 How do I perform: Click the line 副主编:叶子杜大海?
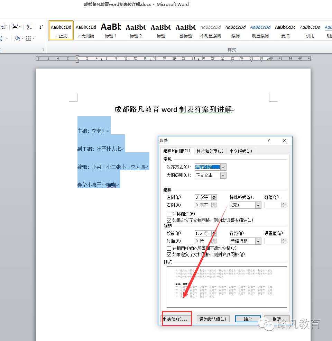click(99, 149)
